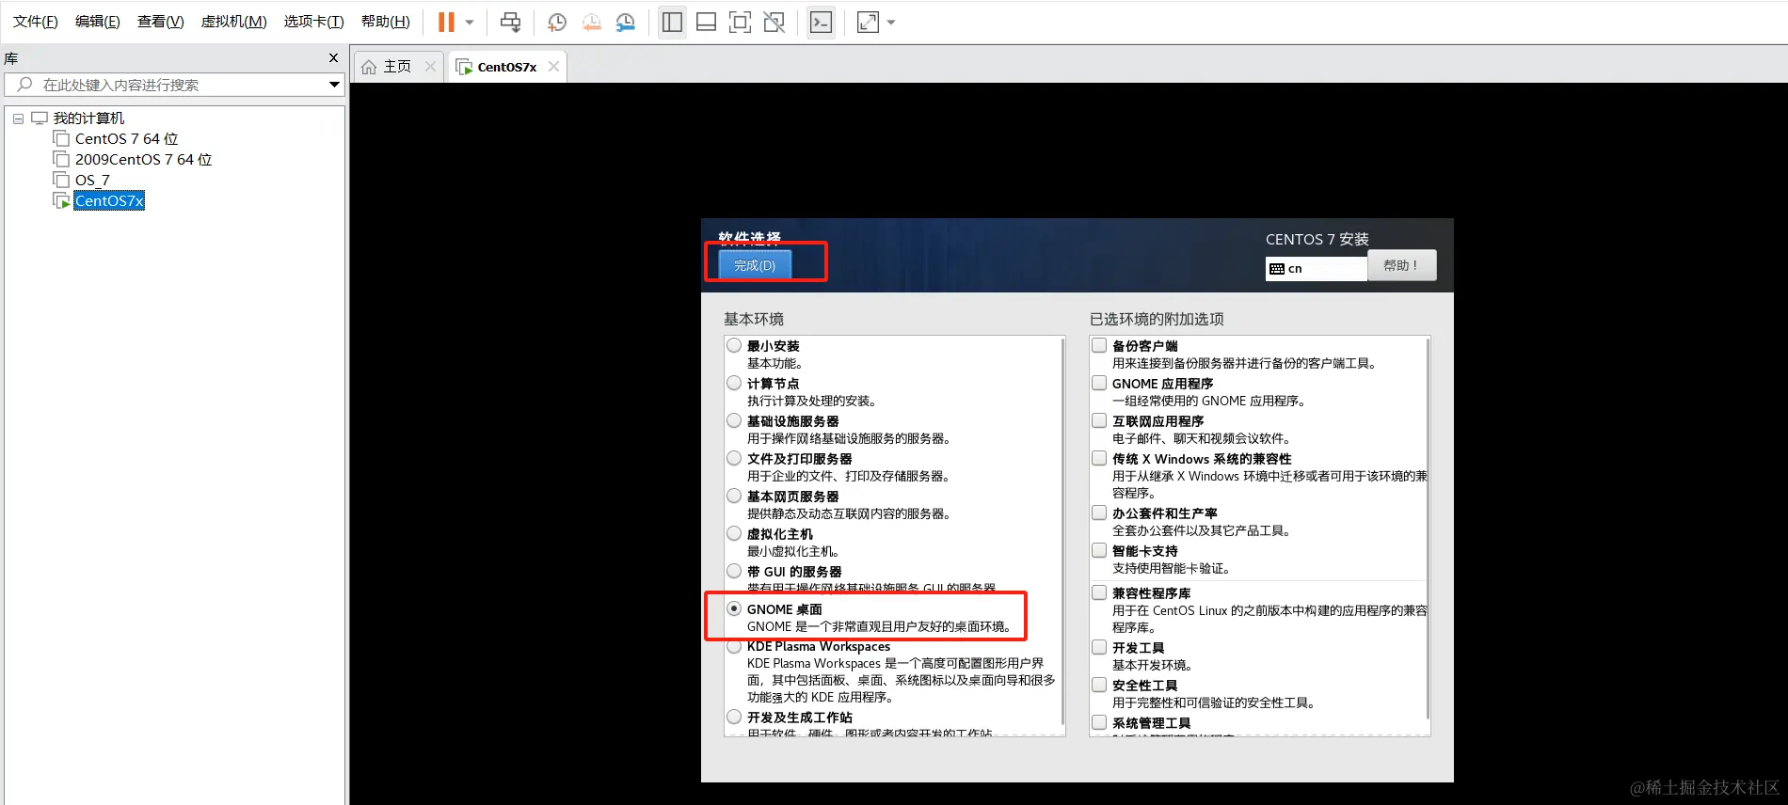Screen dimensions: 1788x805
Task: Select the 虚拟化主机 radio button
Action: click(x=734, y=533)
